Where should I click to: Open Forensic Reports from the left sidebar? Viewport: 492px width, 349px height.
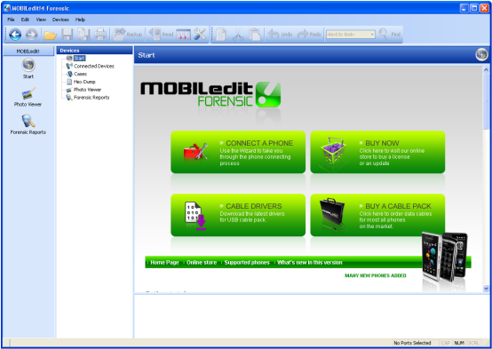(x=28, y=125)
